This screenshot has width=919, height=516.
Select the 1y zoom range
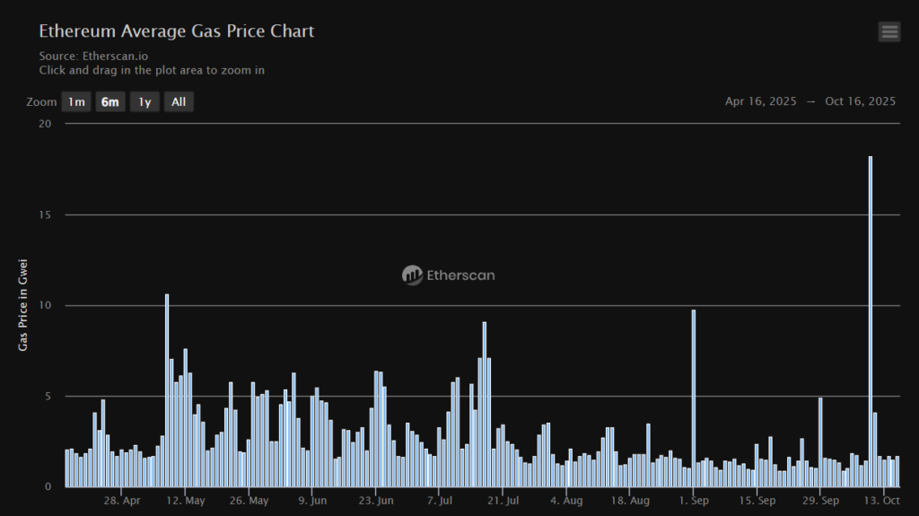[x=144, y=102]
